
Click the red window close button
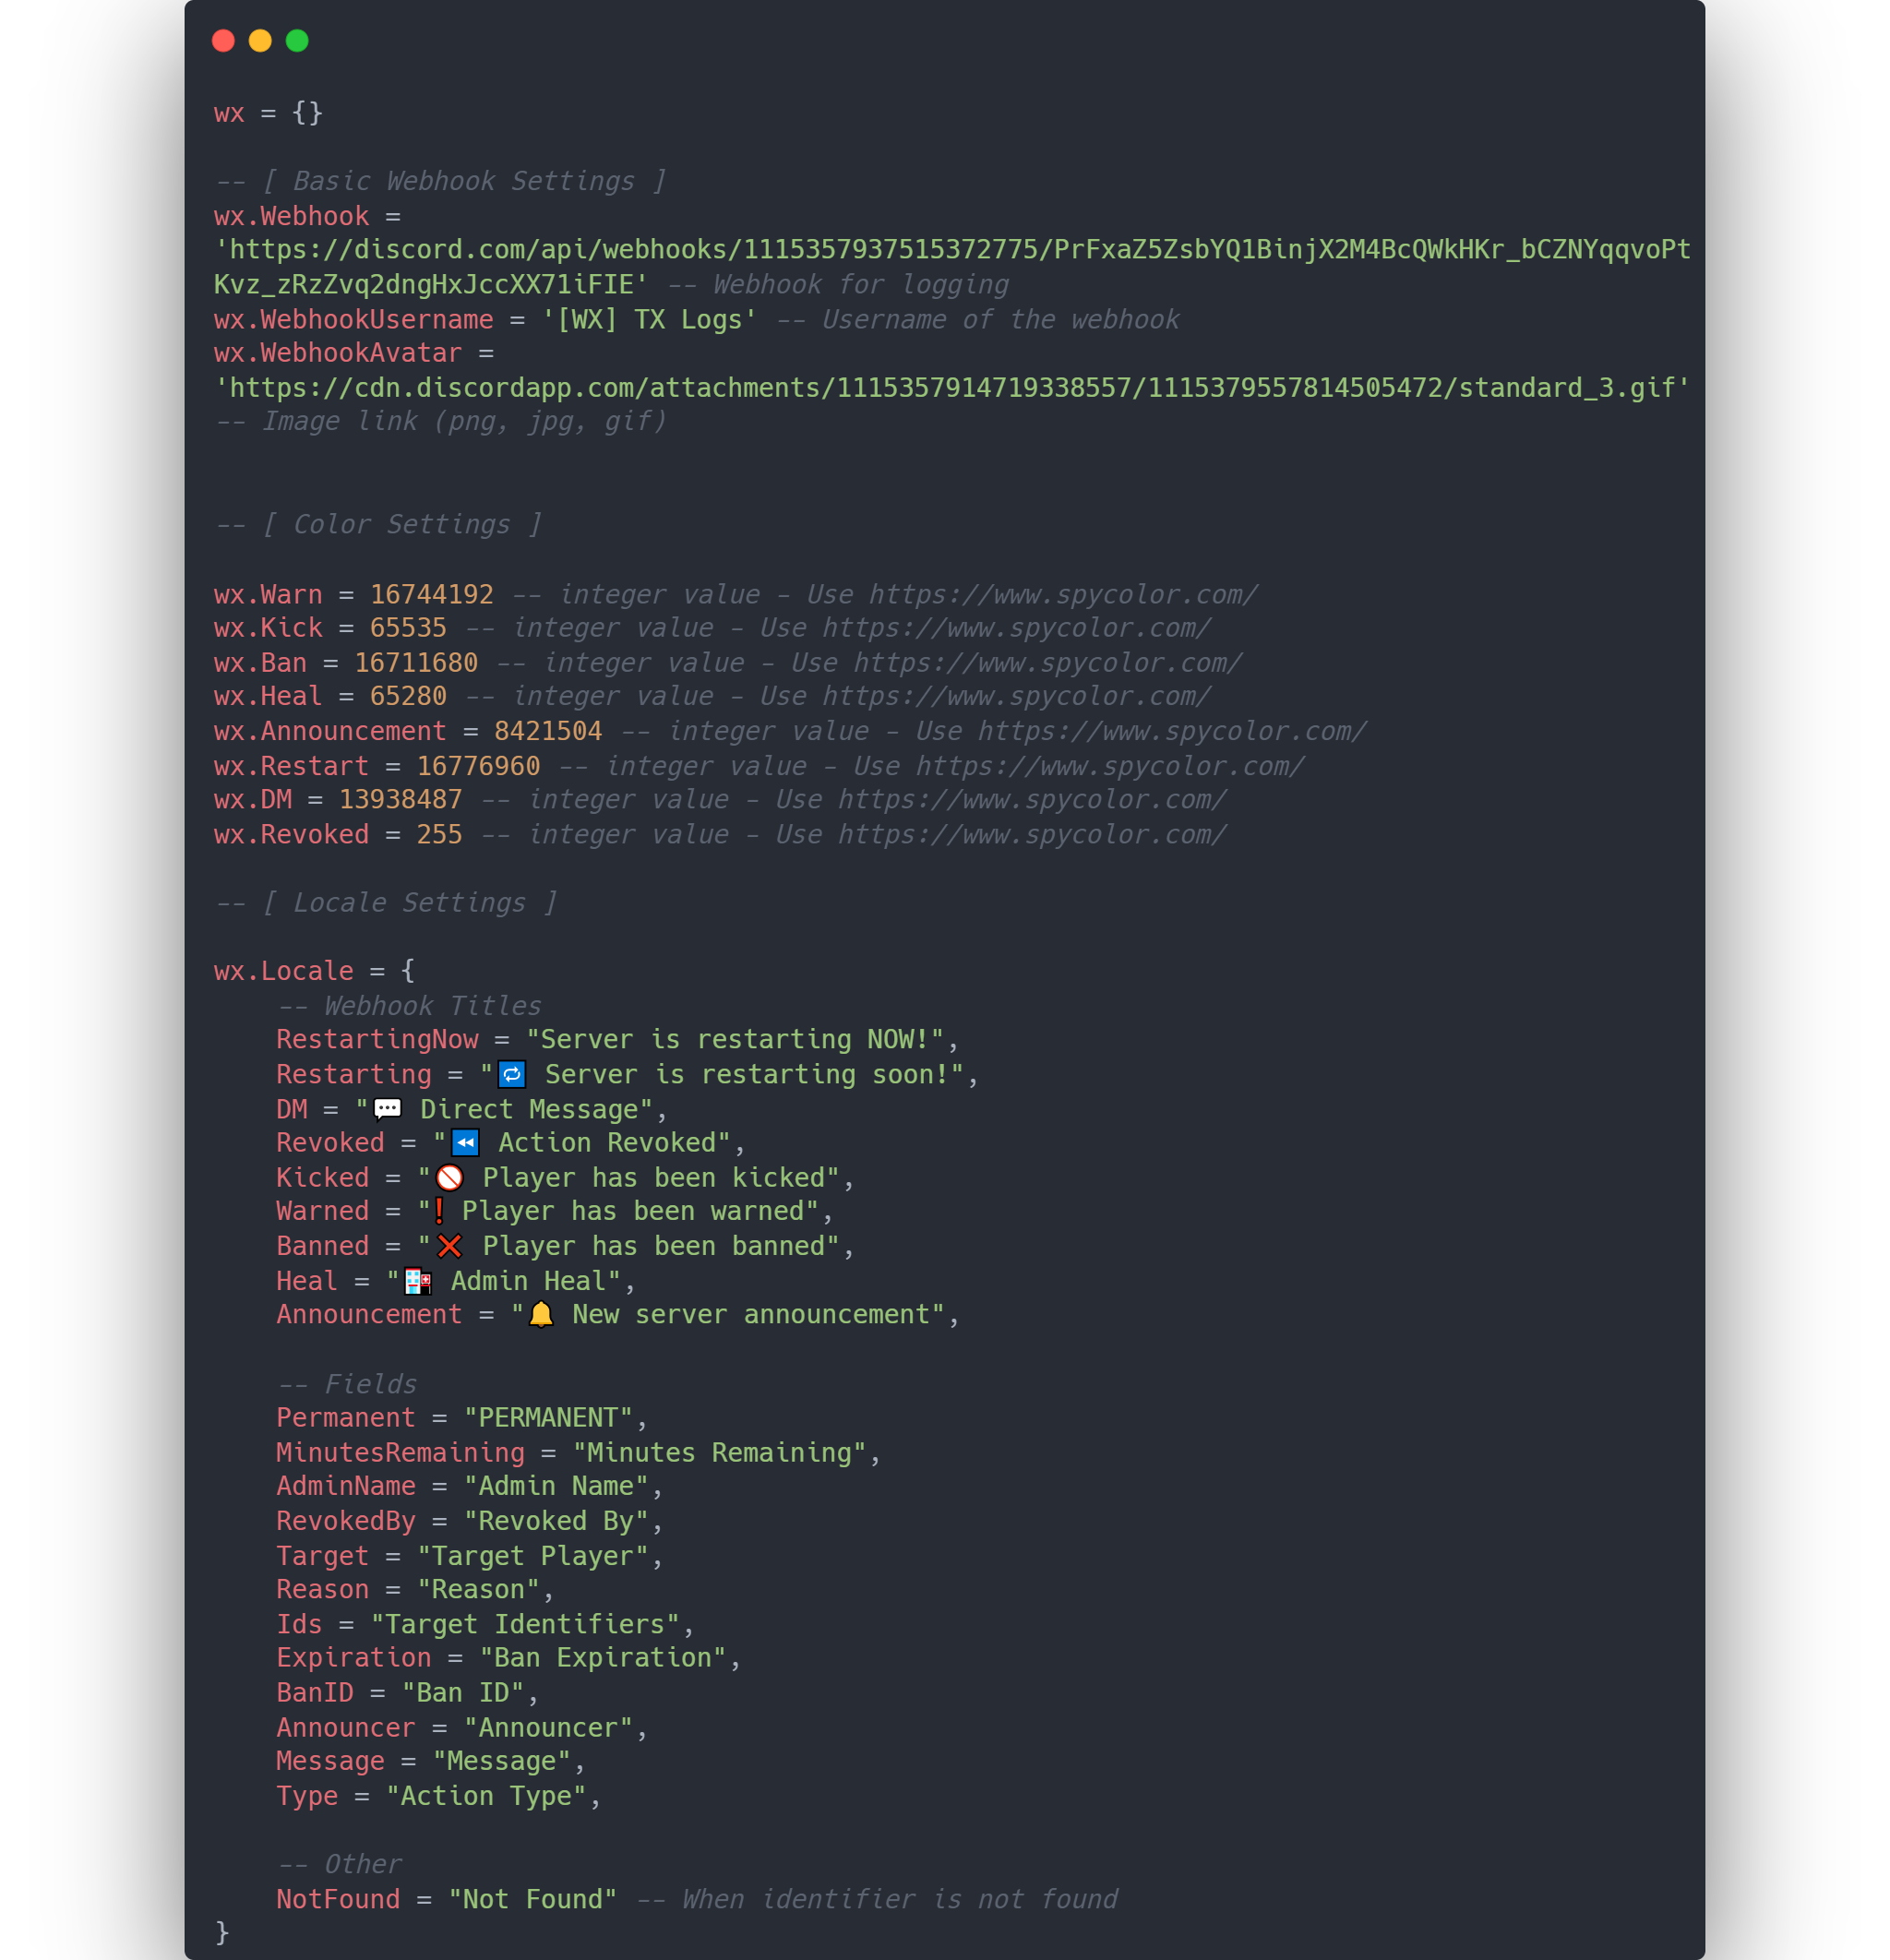[223, 41]
